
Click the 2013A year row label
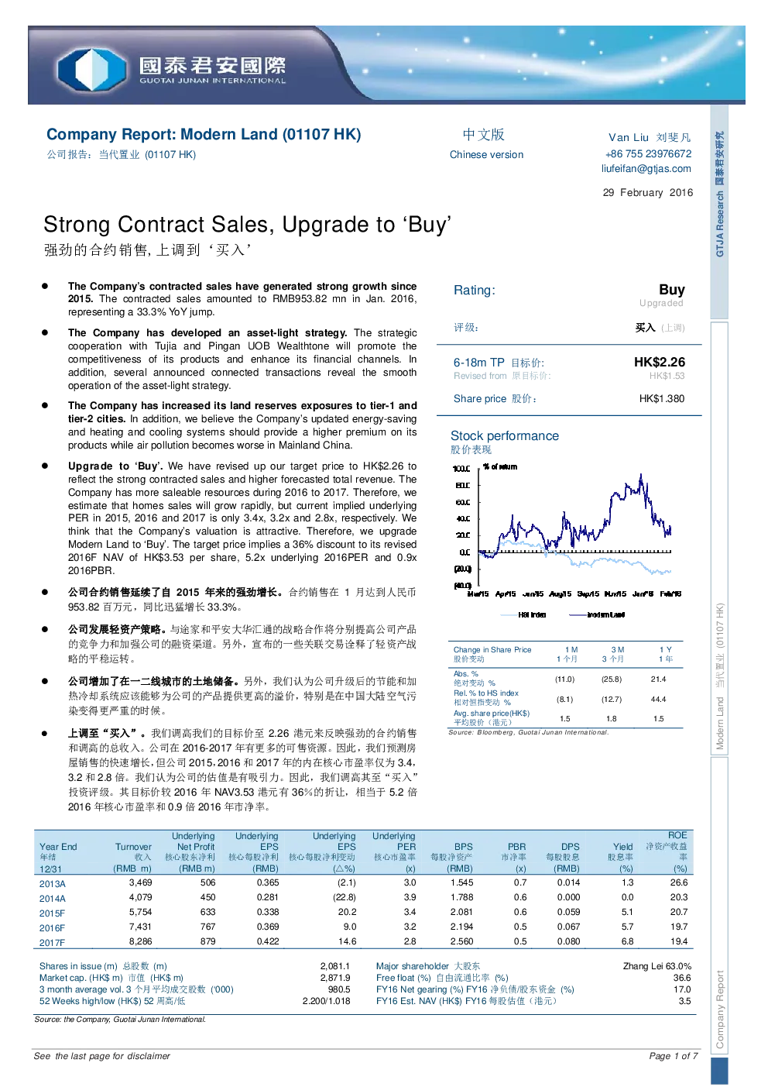[x=53, y=884]
